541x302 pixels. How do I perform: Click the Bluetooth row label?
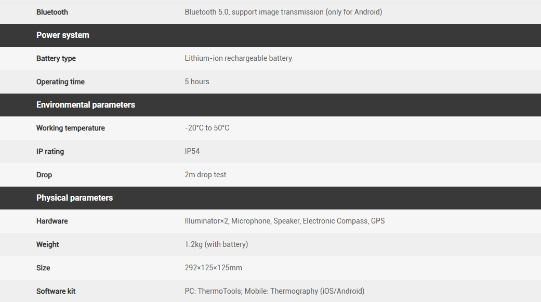[x=52, y=12]
